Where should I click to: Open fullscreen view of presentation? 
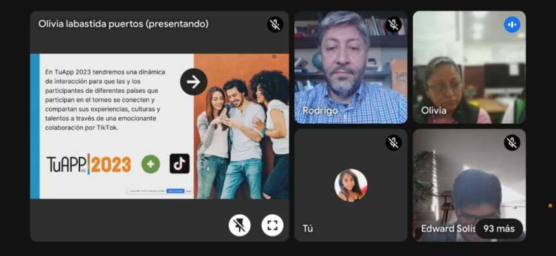[272, 225]
